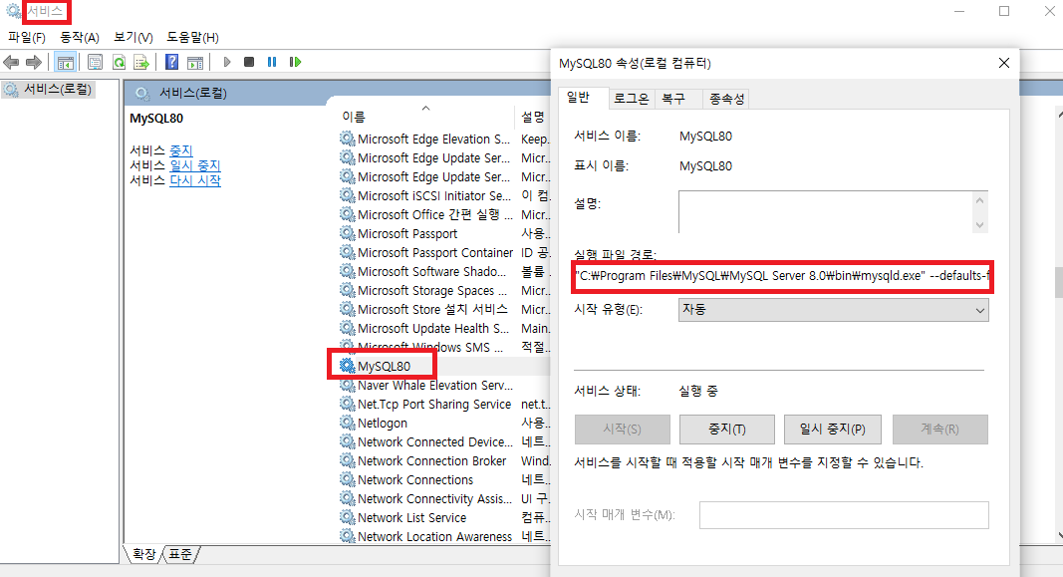Open the 파일(F) menu
Viewport: 1063px width, 577px height.
click(27, 37)
